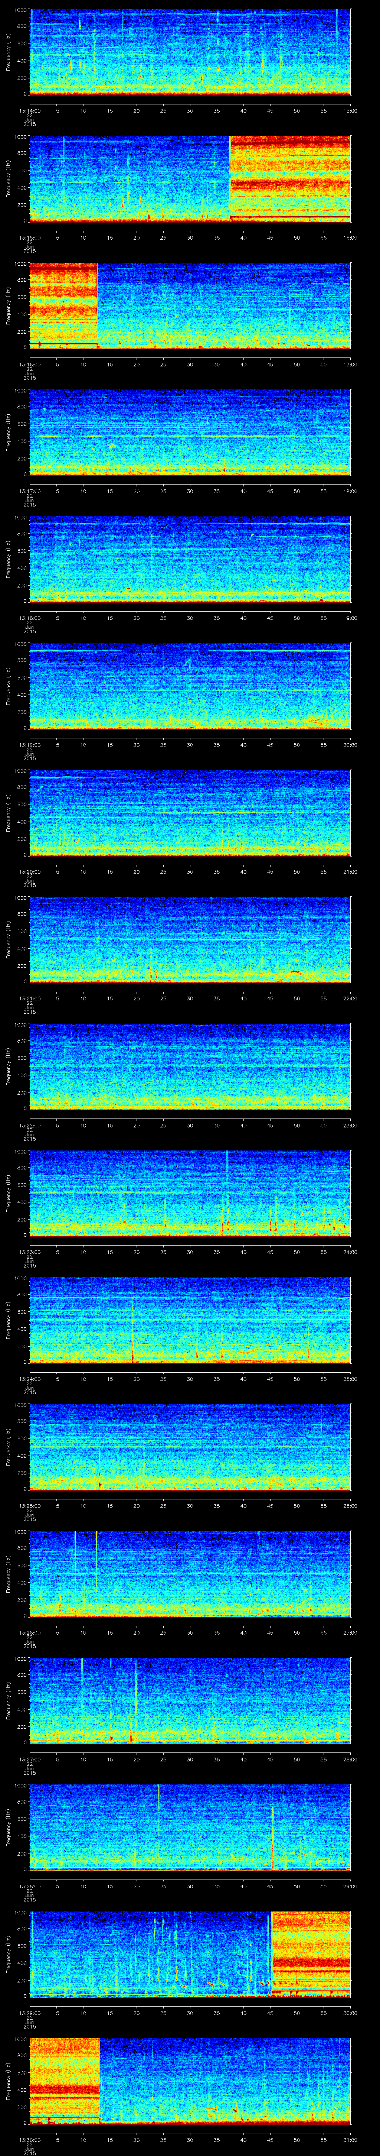The width and height of the screenshot is (380, 2156).
Task: Click the '24:00' end time label
Action: (350, 1252)
